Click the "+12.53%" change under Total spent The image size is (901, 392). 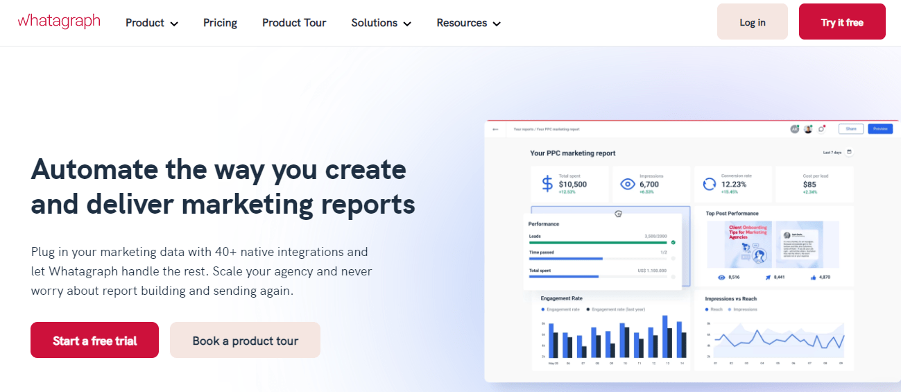click(x=567, y=192)
